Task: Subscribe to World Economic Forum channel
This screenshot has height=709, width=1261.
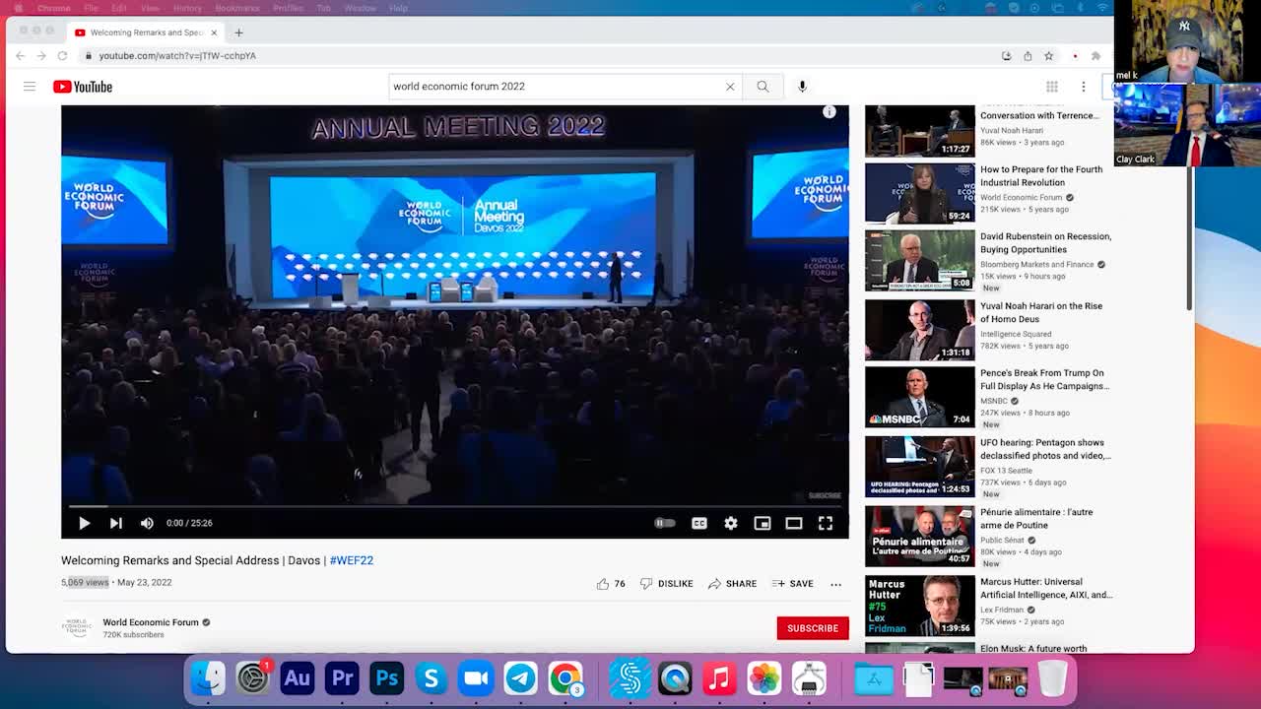Action: click(x=813, y=628)
